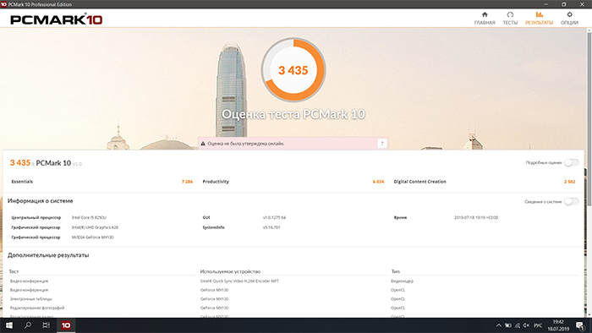Click NVIDIA GeForce MX130 value
This screenshot has height=333, width=592.
[x=92, y=237]
